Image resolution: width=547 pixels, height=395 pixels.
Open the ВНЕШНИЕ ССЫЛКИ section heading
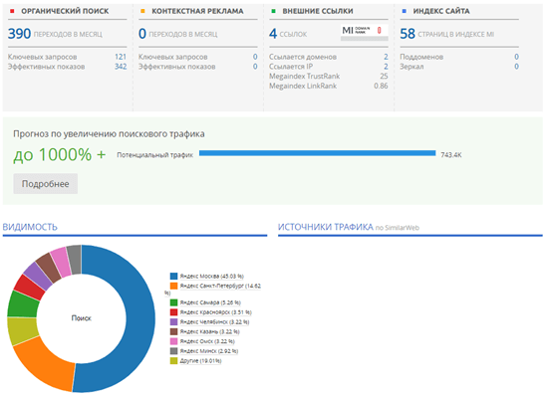tap(318, 11)
